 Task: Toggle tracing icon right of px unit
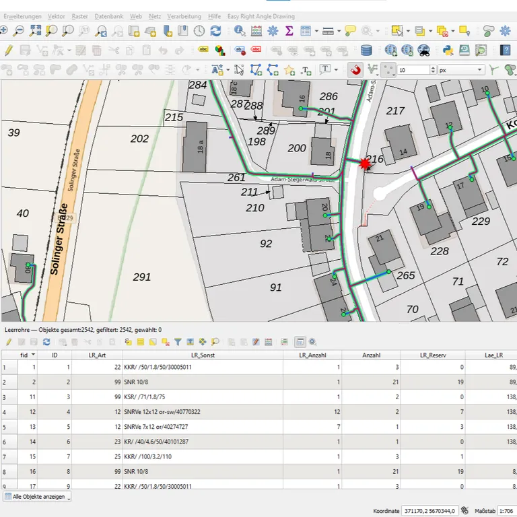pyautogui.click(x=493, y=70)
